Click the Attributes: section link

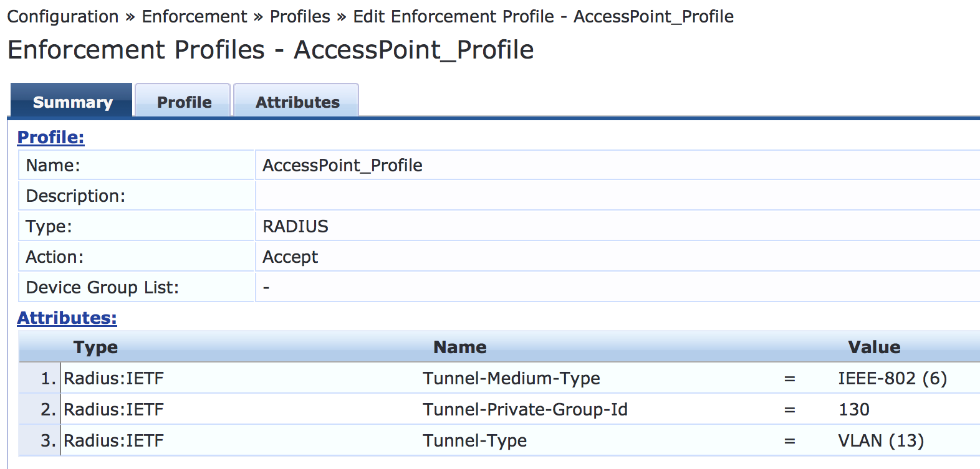pyautogui.click(x=67, y=318)
